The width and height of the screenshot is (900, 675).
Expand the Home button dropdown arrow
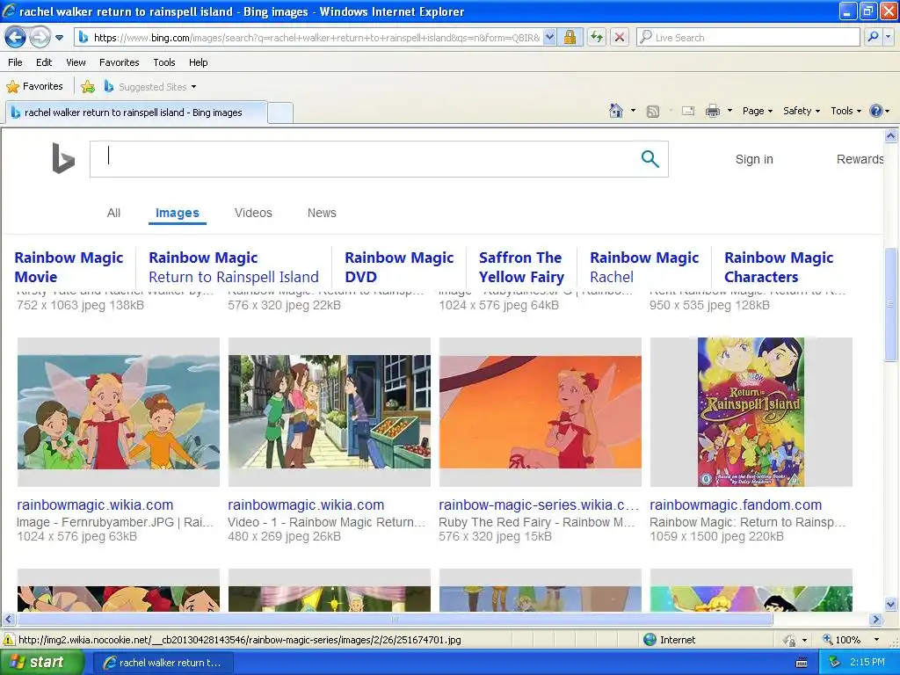coord(633,111)
